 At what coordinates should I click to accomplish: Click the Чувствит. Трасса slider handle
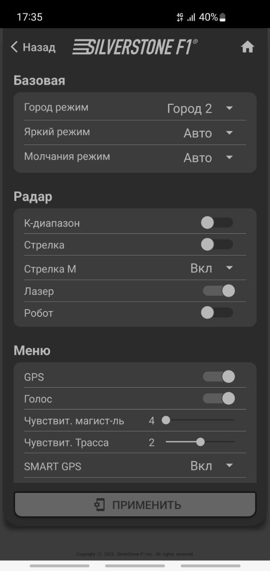[x=200, y=442]
